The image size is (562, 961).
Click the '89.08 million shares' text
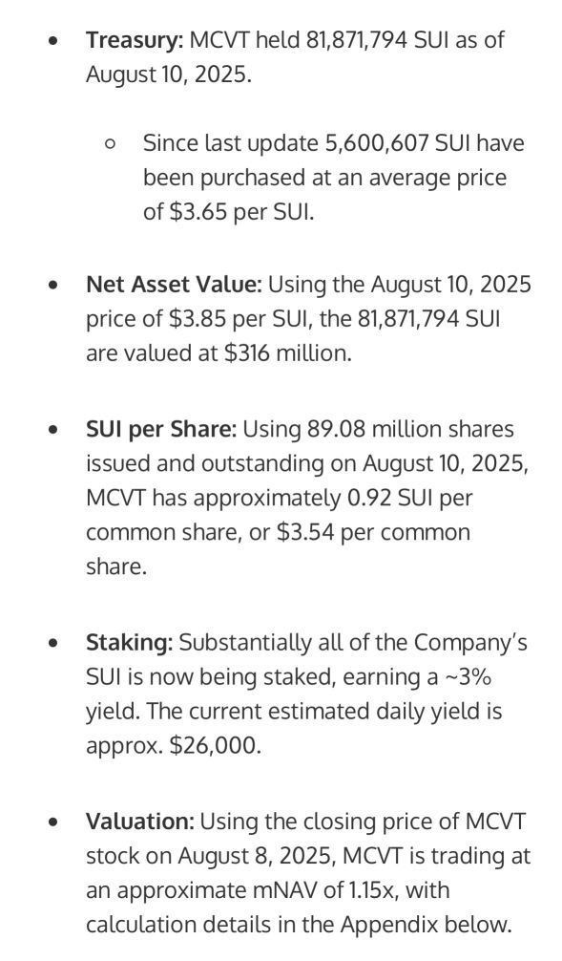pos(410,429)
